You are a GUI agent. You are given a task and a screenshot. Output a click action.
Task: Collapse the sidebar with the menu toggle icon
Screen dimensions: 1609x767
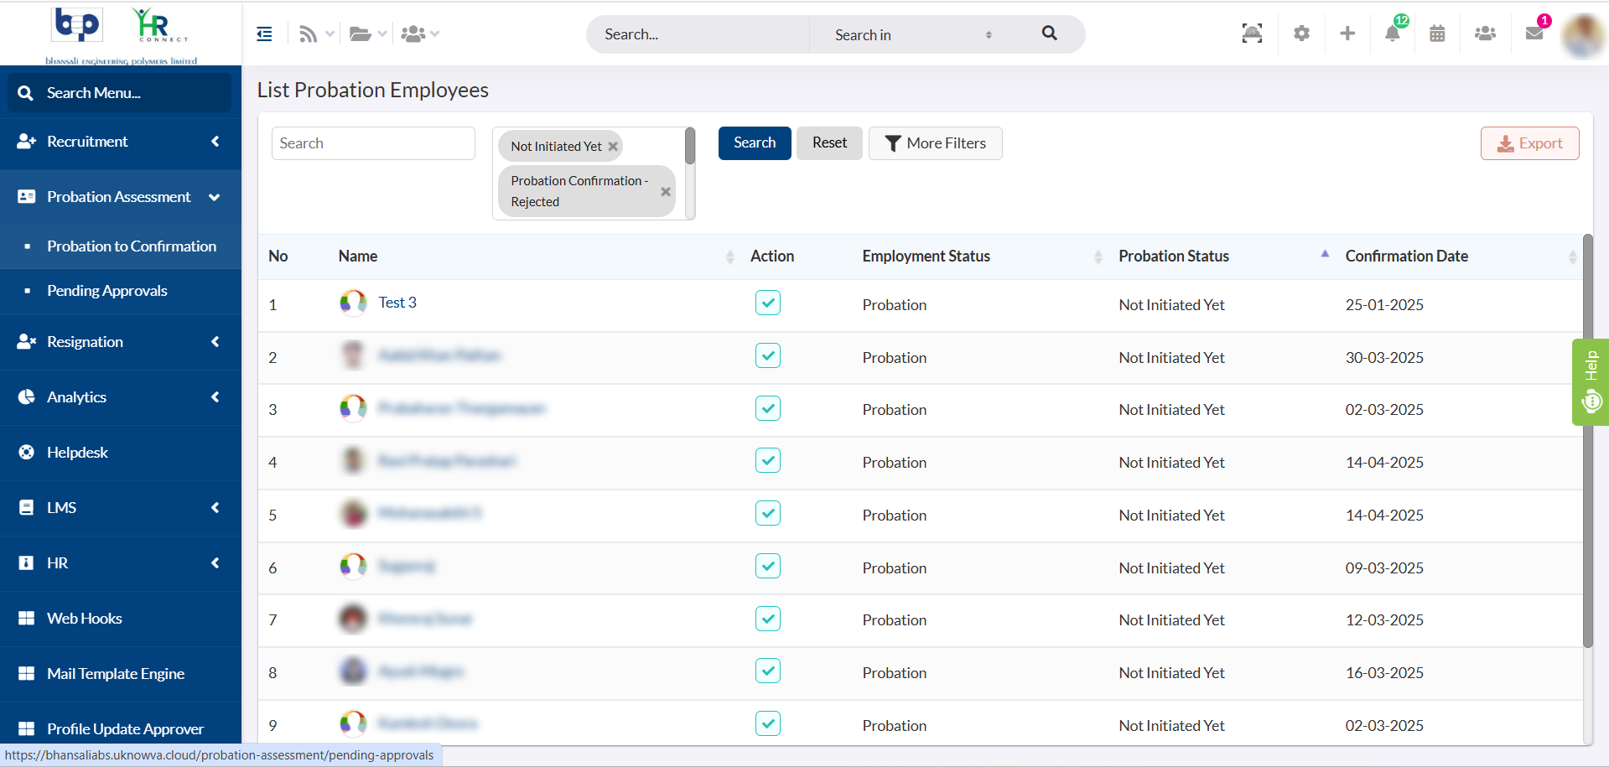[264, 34]
